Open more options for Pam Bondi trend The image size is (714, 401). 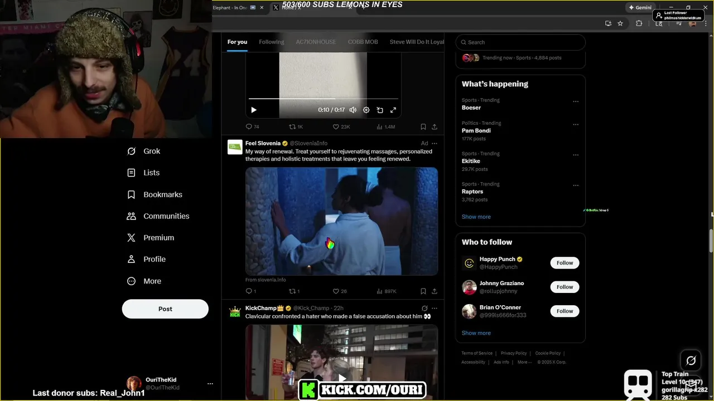[576, 124]
